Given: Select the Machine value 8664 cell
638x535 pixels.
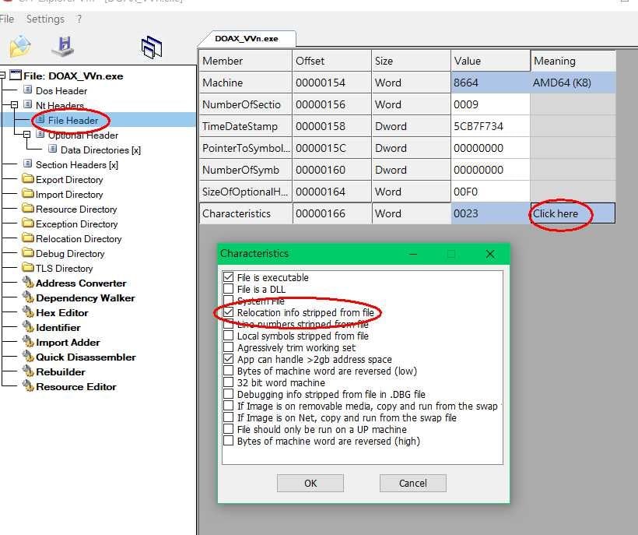Looking at the screenshot, I should pos(490,83).
